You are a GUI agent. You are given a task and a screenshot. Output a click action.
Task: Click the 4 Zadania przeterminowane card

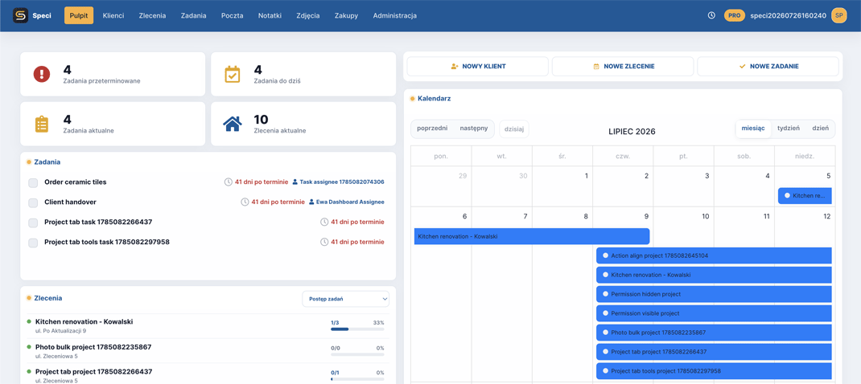point(113,74)
